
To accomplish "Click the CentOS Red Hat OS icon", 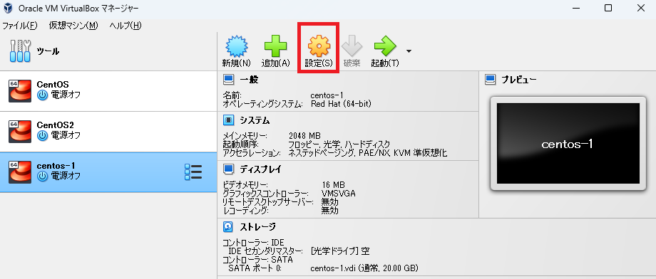I will click(20, 90).
